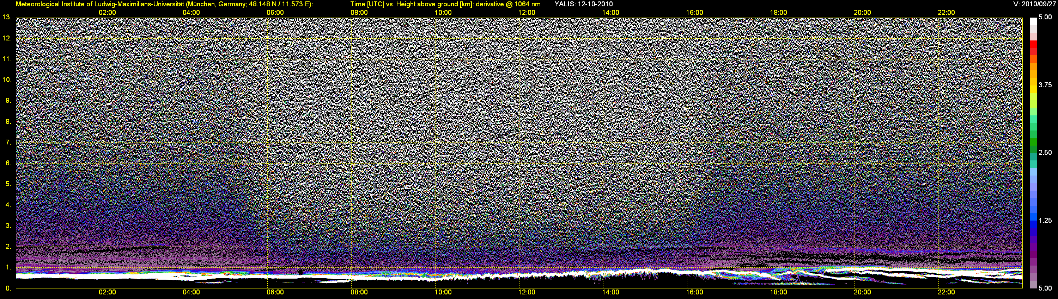
Task: Click the 5.00 value at the color scale bottom
Action: point(1045,288)
